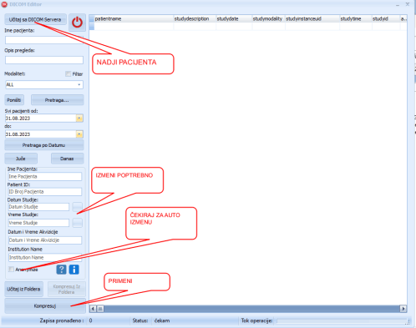Open the blue info icon
The image size is (416, 328).
pos(74,270)
